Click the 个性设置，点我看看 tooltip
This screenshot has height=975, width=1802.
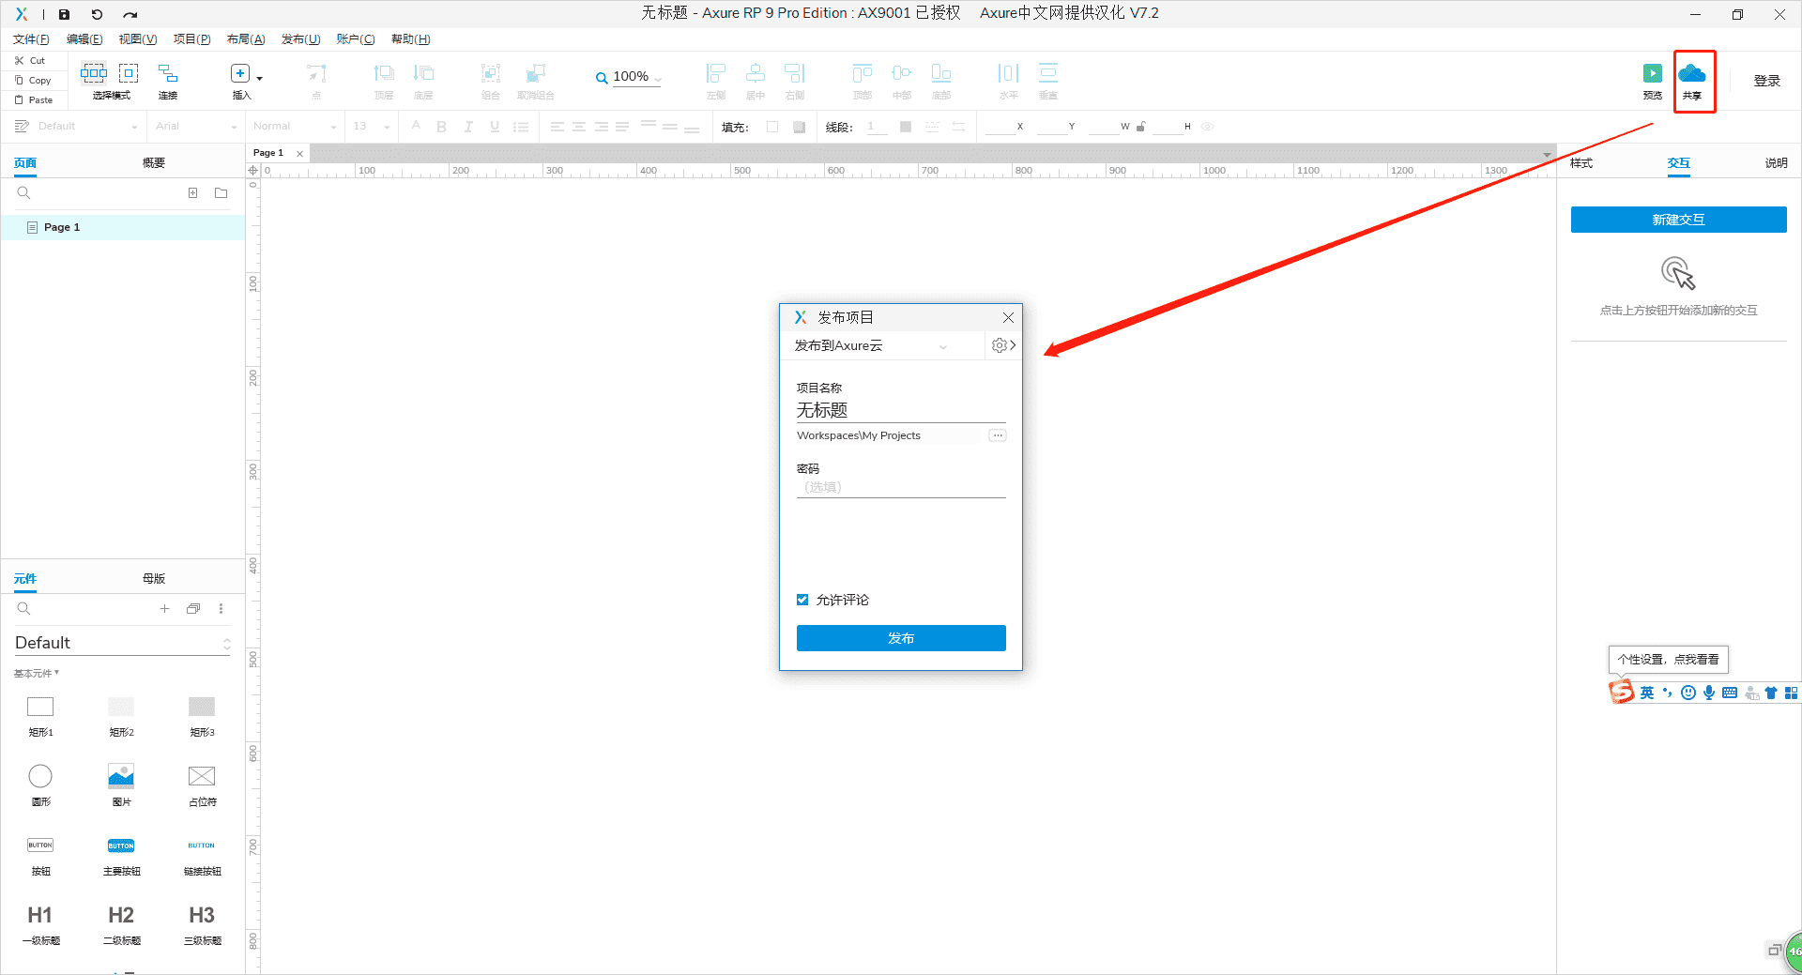(1668, 660)
